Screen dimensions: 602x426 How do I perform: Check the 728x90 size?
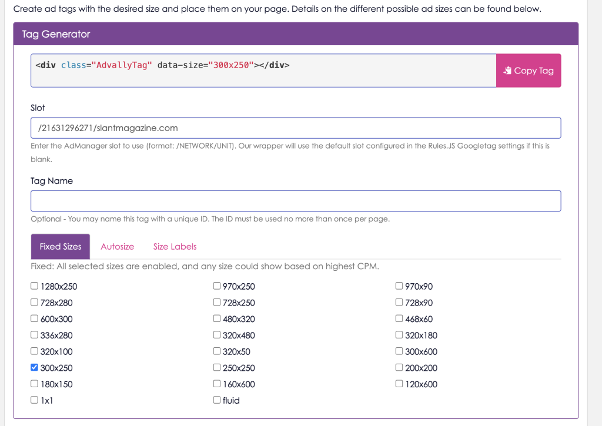[399, 303]
